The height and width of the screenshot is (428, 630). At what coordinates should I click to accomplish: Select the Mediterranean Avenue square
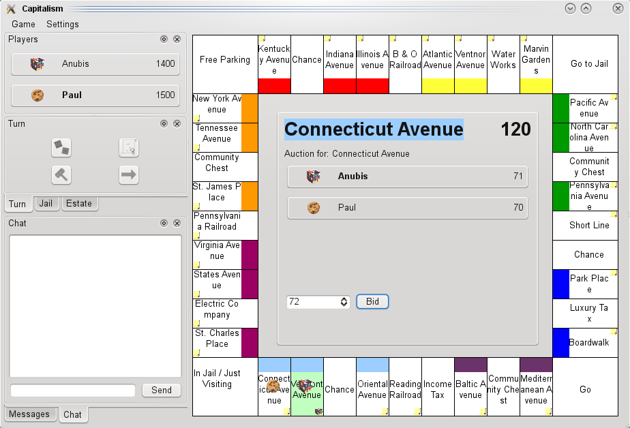(x=536, y=386)
